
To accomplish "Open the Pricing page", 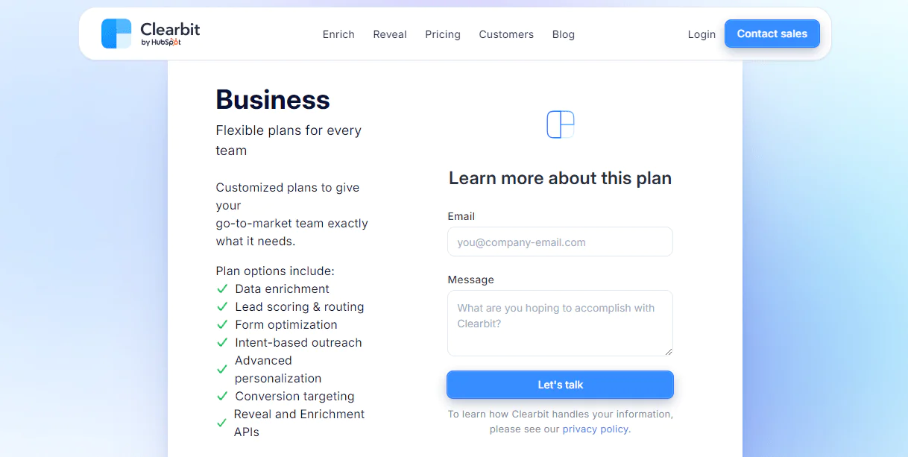I will [x=442, y=34].
